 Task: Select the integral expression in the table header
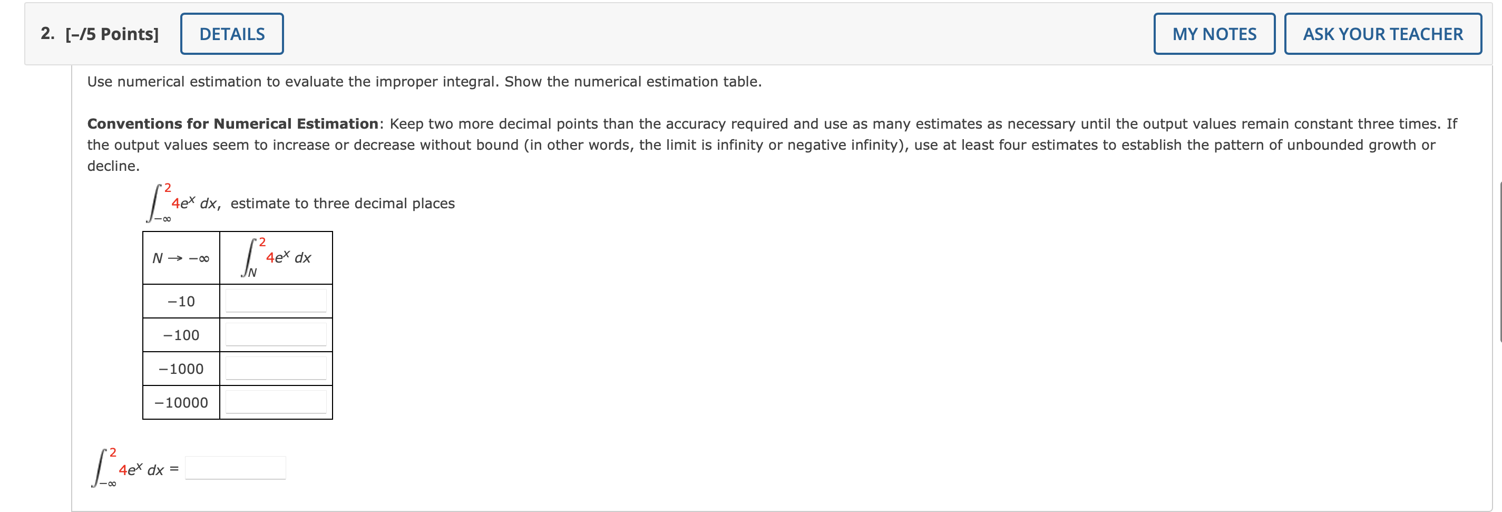tap(274, 257)
